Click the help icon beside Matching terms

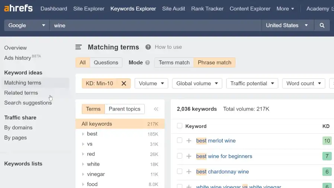148,47
